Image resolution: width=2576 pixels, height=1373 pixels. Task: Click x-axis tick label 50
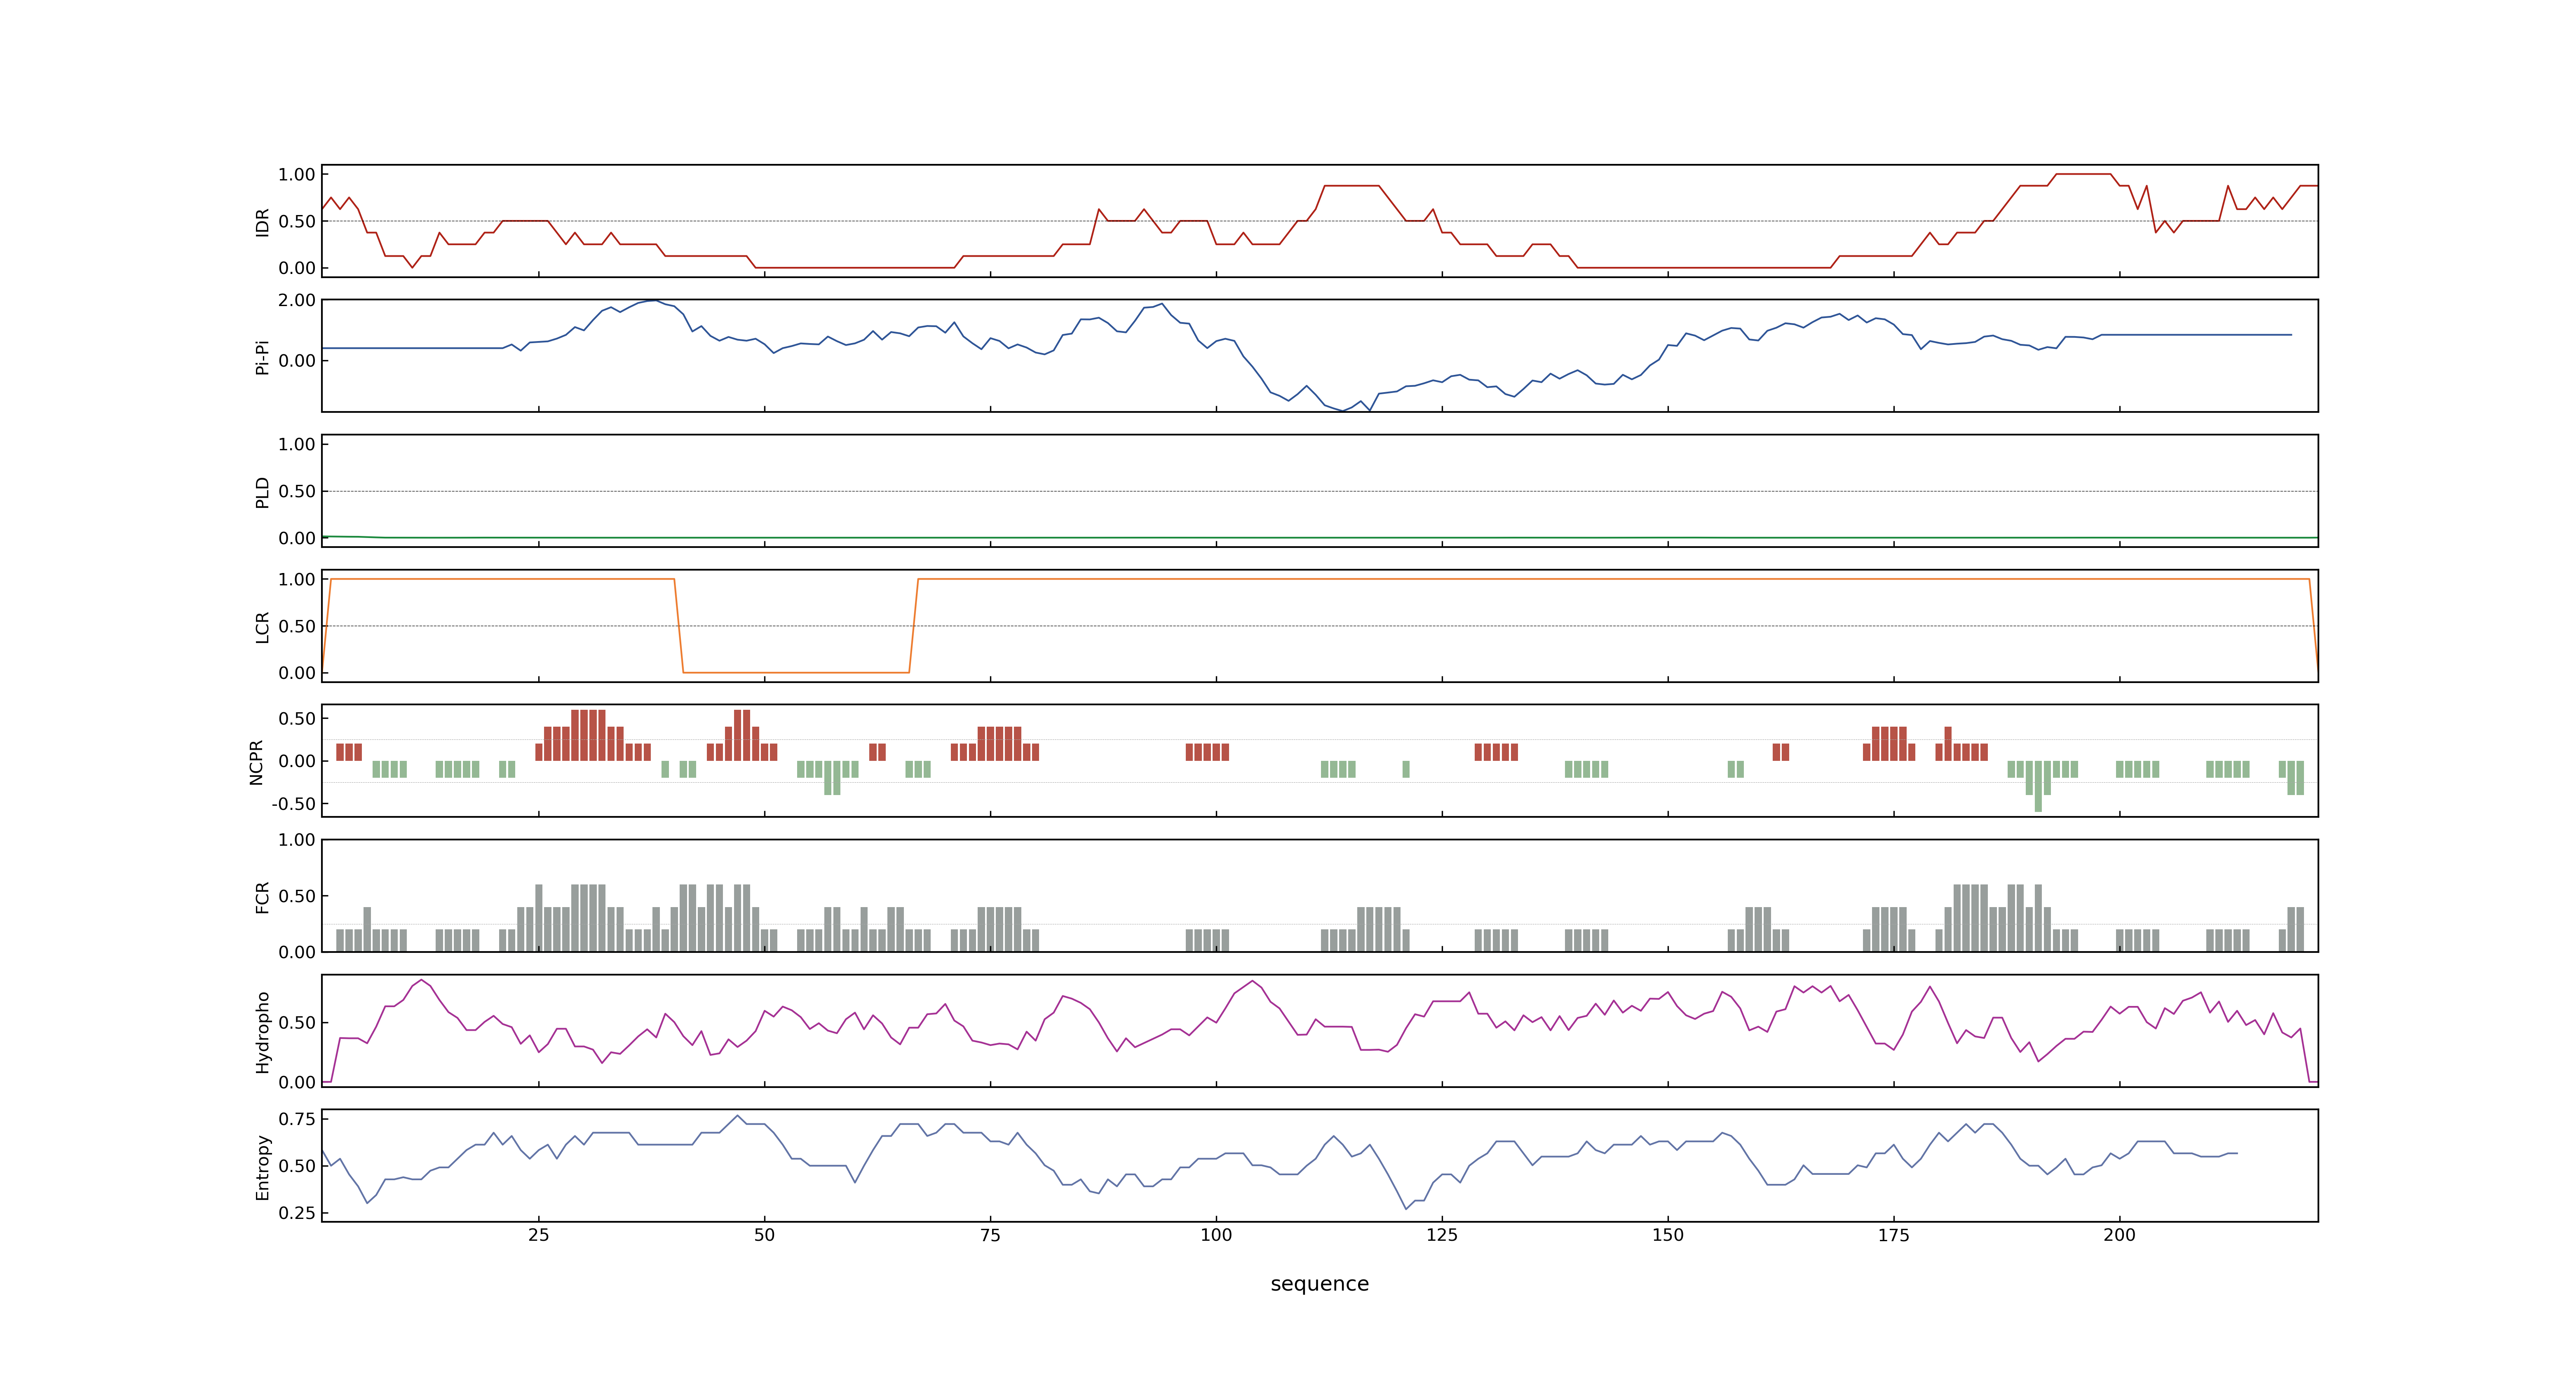764,1235
